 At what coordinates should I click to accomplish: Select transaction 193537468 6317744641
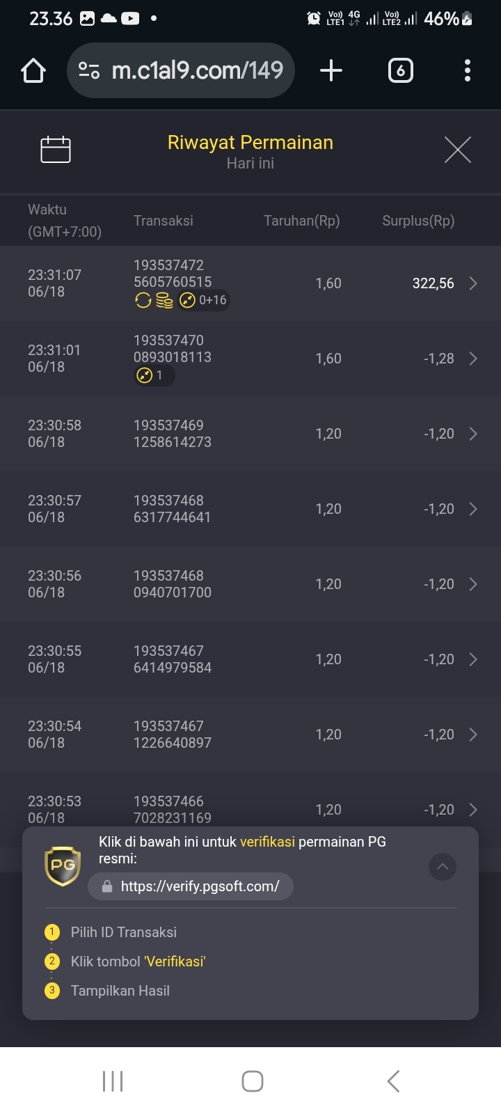tap(172, 509)
